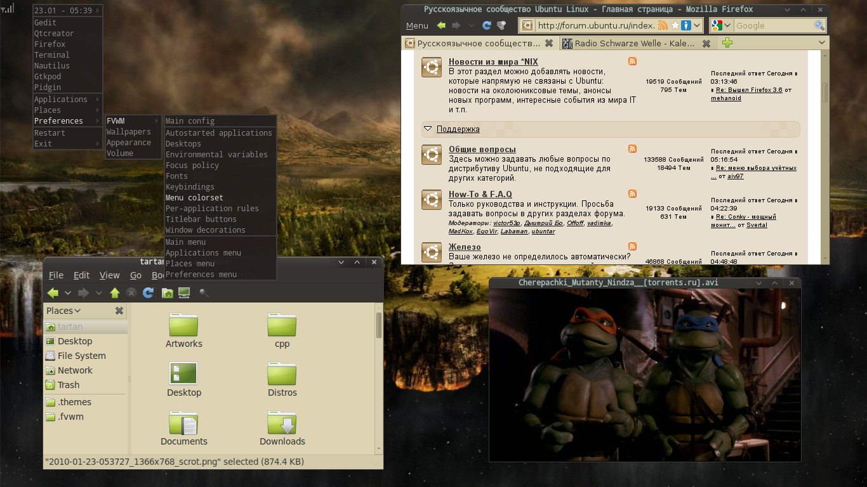Go back in Nautilus with green arrow
The image size is (867, 487).
[x=53, y=292]
